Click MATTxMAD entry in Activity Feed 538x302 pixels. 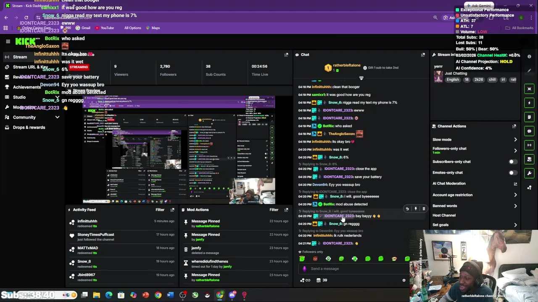87,248
